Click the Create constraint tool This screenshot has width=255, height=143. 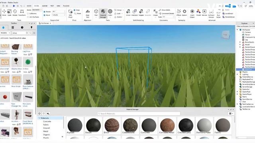tap(155, 13)
